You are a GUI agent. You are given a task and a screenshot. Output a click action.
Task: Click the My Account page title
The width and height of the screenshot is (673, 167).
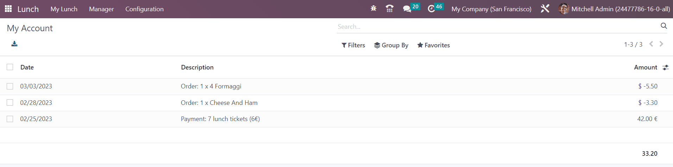(x=30, y=28)
